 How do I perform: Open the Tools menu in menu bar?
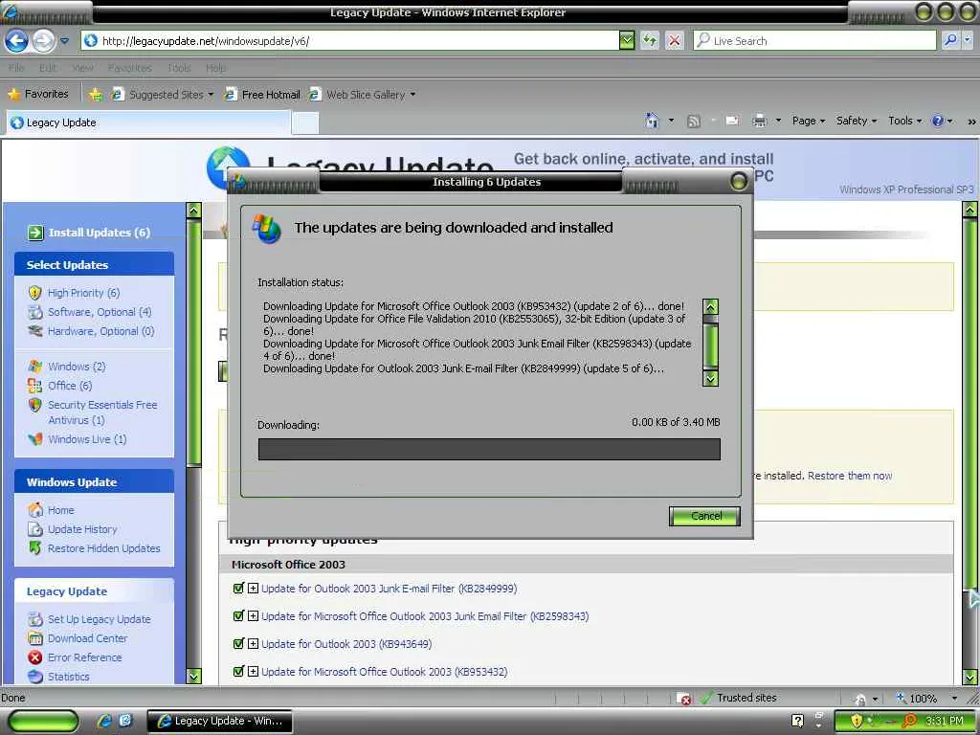(x=179, y=68)
